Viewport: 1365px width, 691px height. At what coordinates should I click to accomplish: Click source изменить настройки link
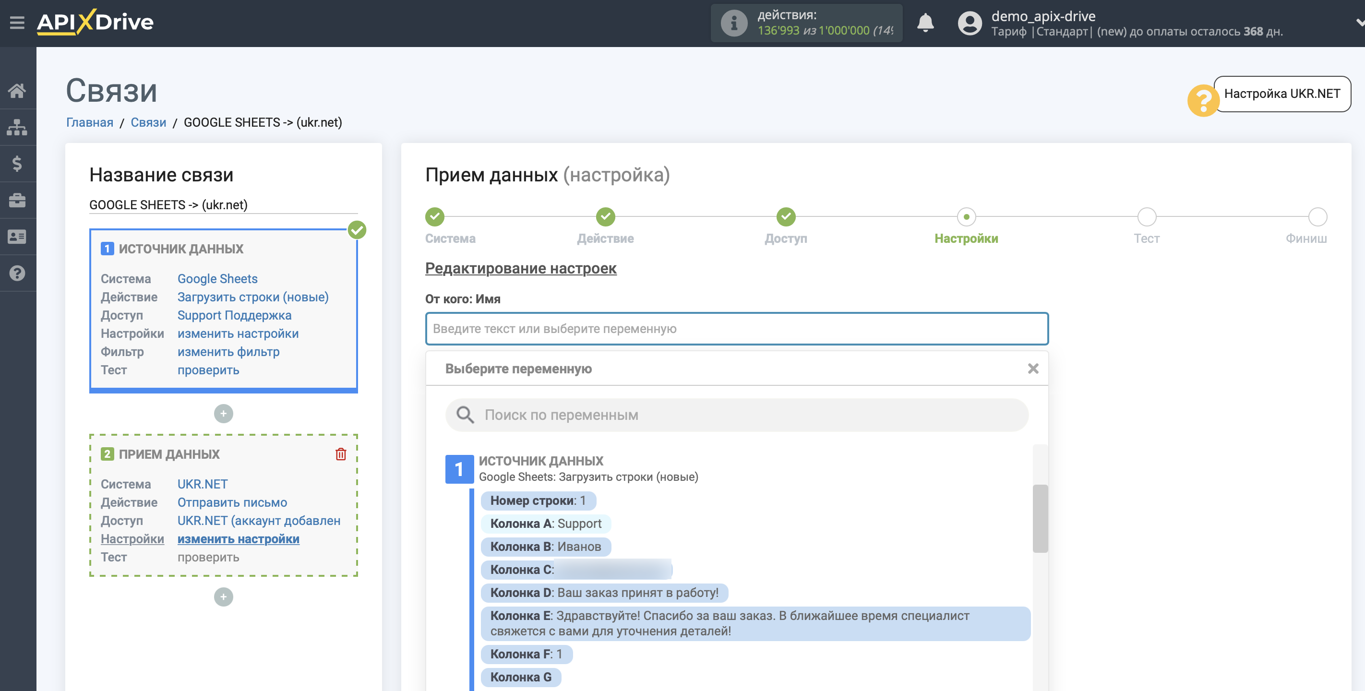[x=238, y=334]
